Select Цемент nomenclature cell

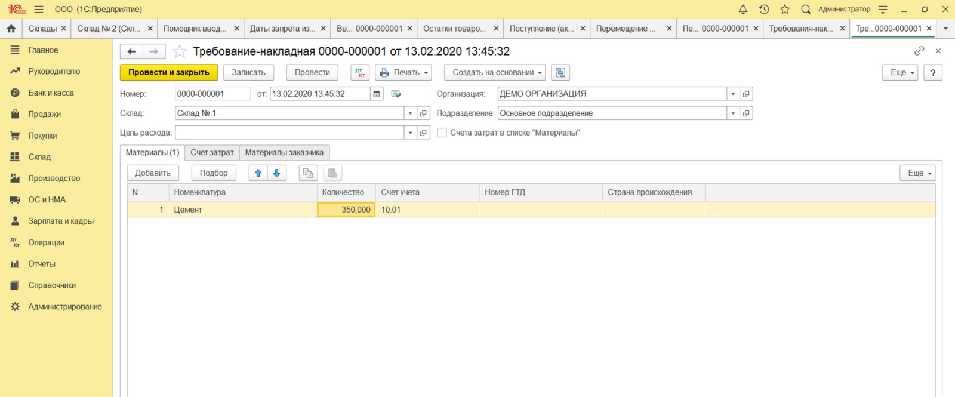(242, 210)
